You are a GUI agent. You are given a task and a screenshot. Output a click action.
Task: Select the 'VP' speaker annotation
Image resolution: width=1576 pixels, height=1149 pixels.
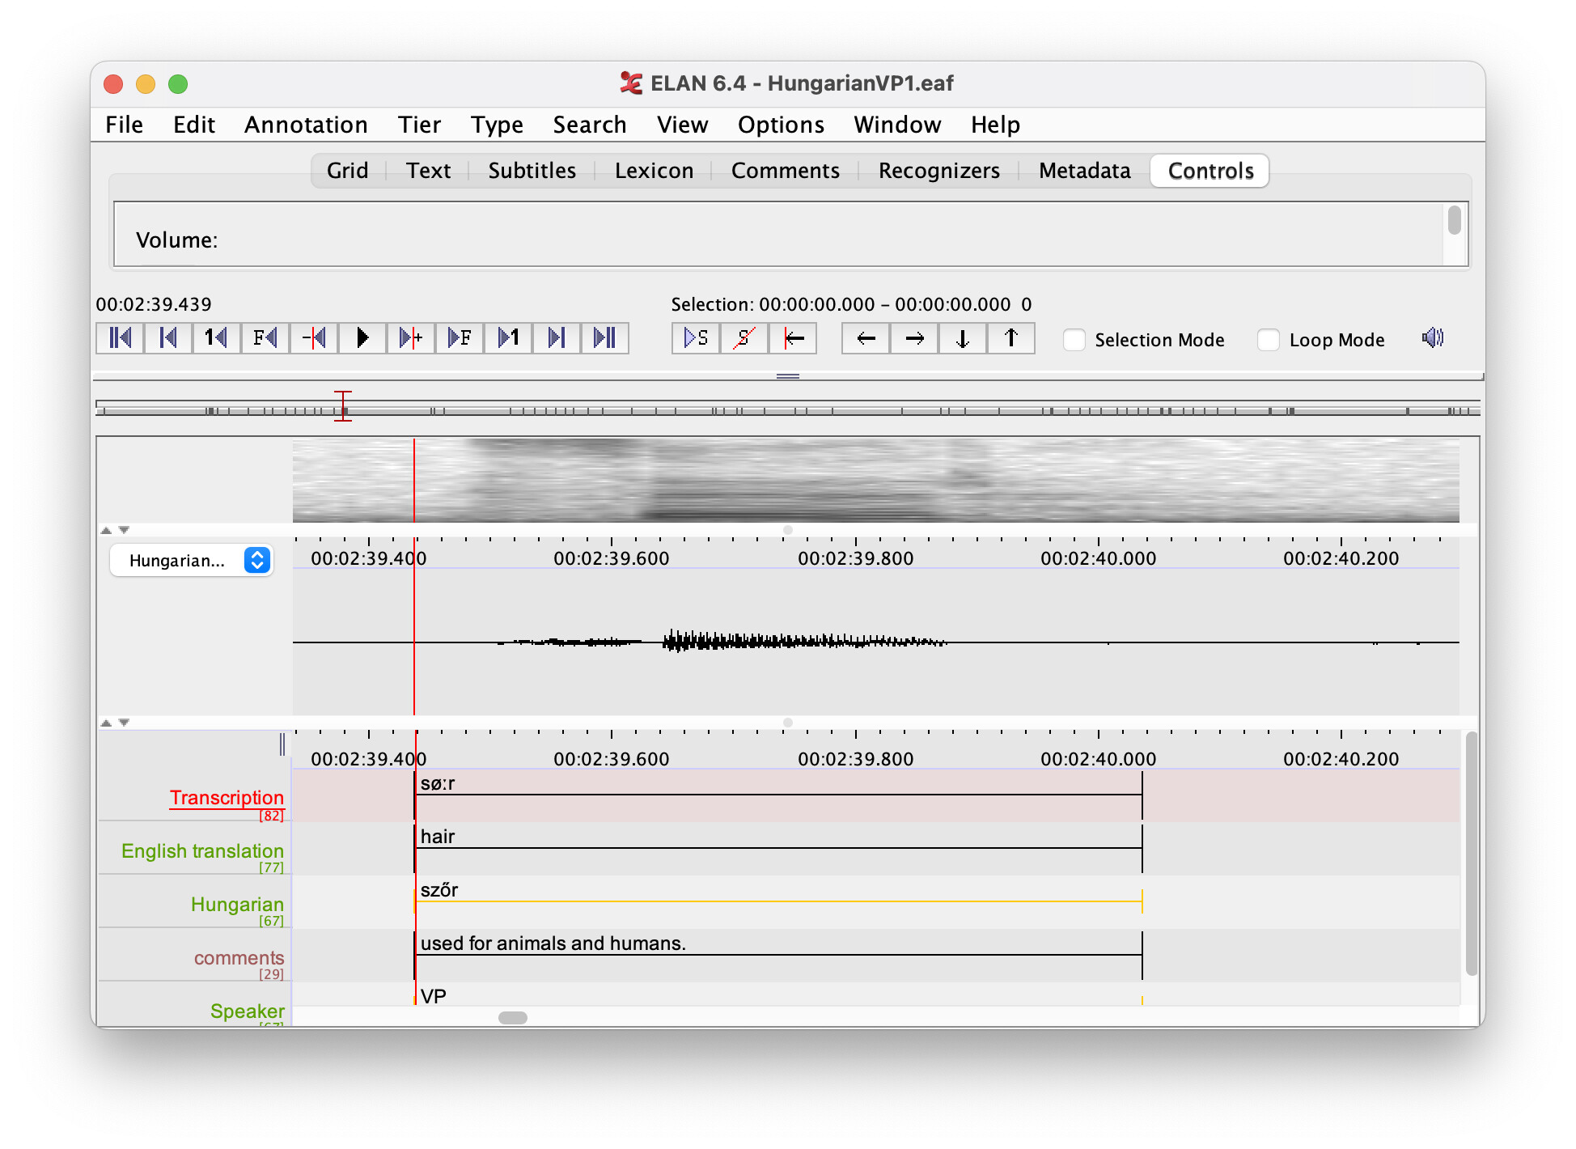778,996
